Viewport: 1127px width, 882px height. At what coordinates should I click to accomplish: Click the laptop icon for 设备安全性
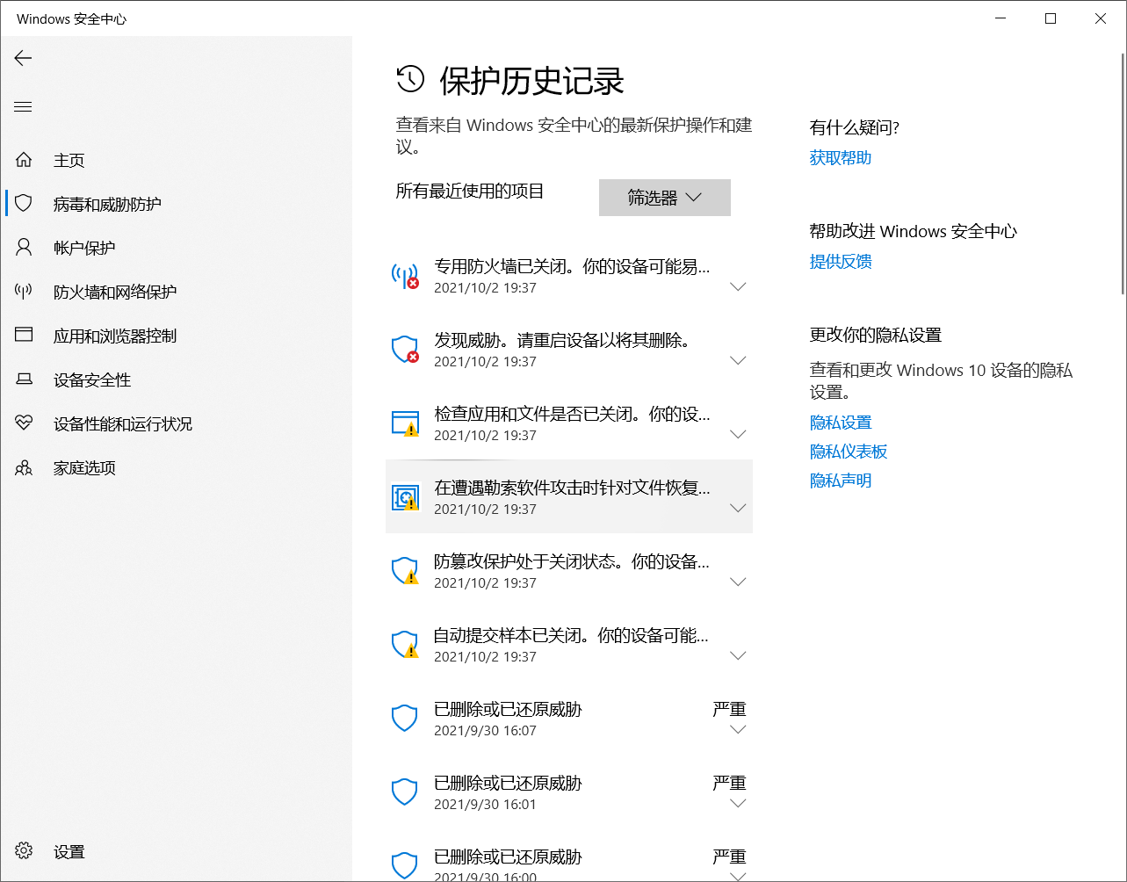pyautogui.click(x=24, y=380)
